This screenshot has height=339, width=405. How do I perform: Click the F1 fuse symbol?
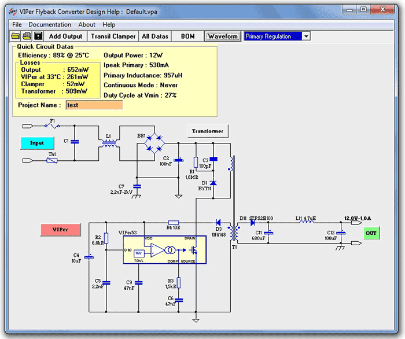pyautogui.click(x=52, y=126)
